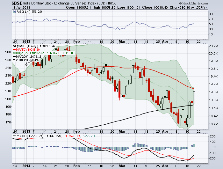The height and width of the screenshot is (169, 223).
Task: Click the RSI(14) 55.20 label
Action: point(29,12)
